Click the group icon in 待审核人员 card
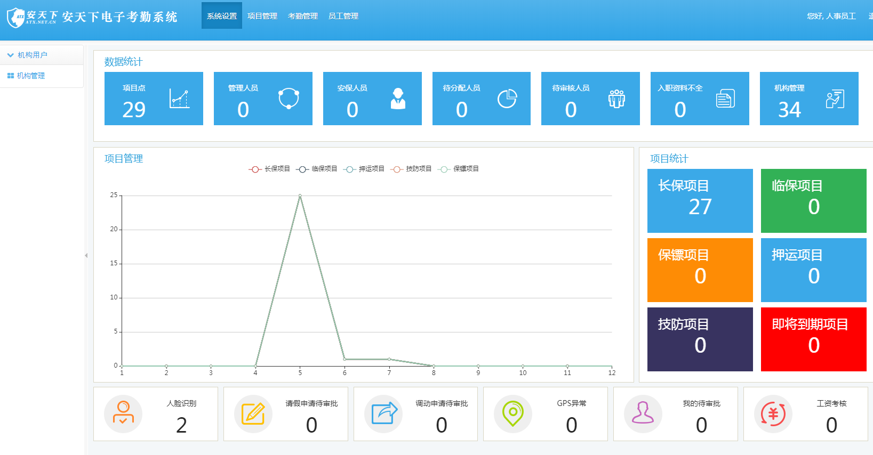Viewport: 873px width, 455px height. pyautogui.click(x=616, y=99)
